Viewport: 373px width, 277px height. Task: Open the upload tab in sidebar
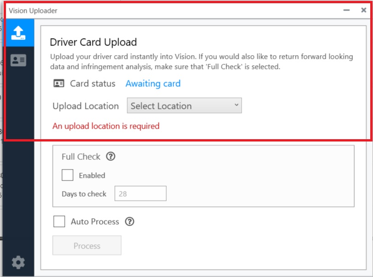coord(19,33)
